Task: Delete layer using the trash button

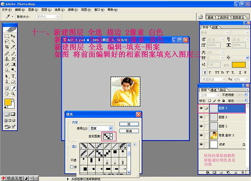Action: click(242, 172)
